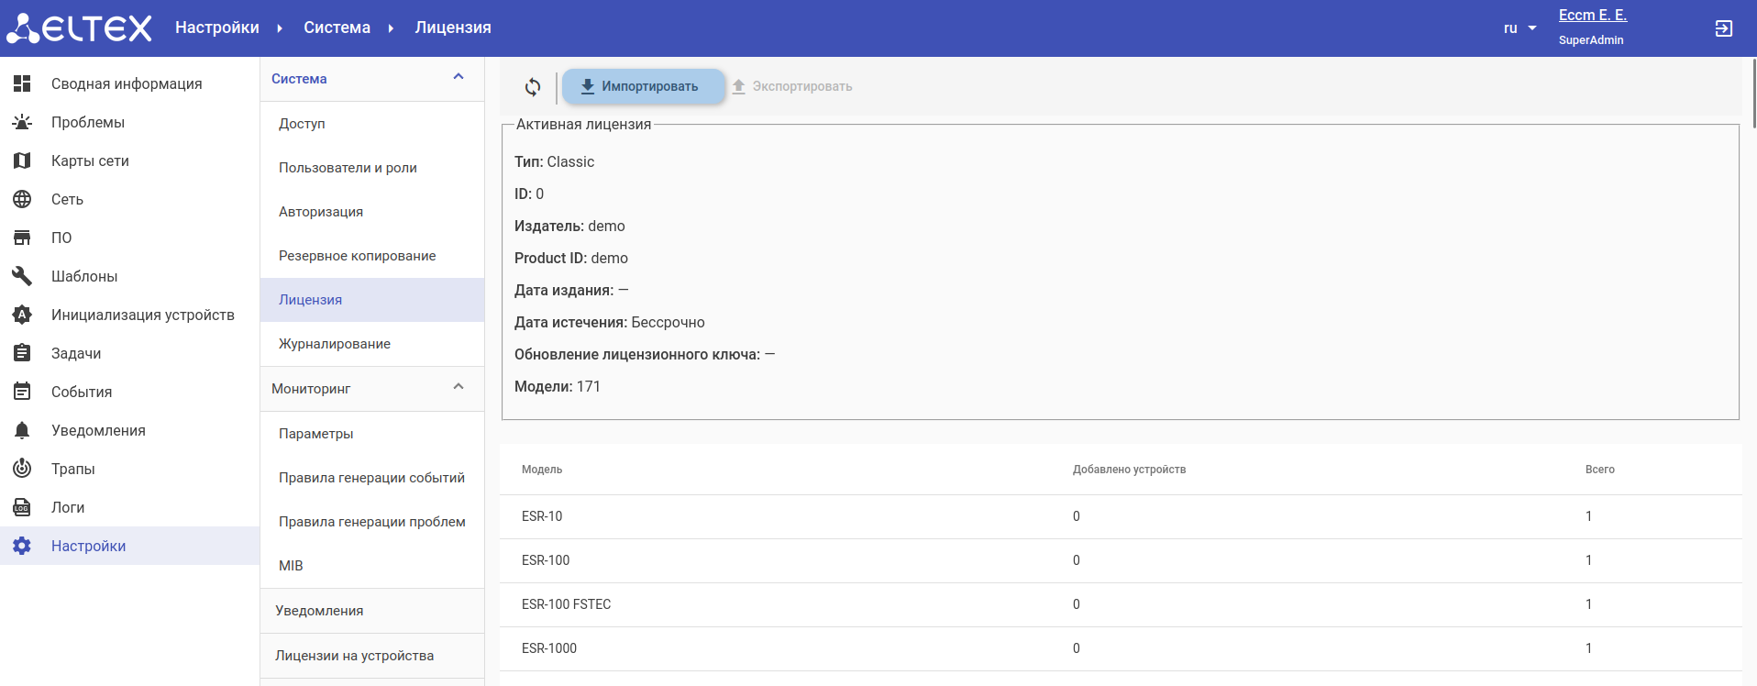This screenshot has width=1757, height=686.
Task: Click the Импортировать button
Action: coord(643,86)
